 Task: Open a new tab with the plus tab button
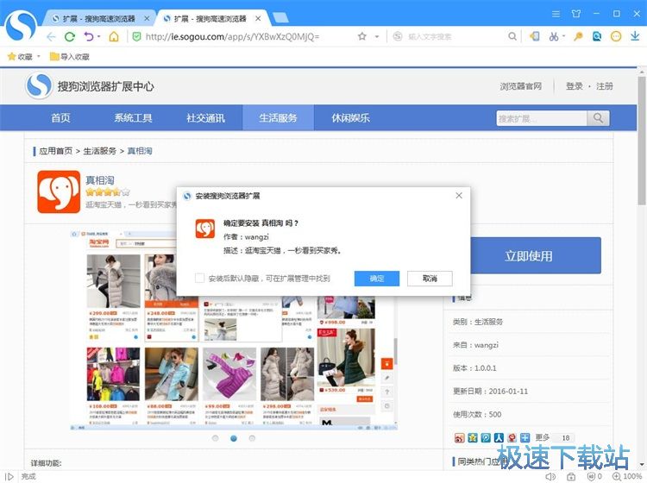(280, 18)
